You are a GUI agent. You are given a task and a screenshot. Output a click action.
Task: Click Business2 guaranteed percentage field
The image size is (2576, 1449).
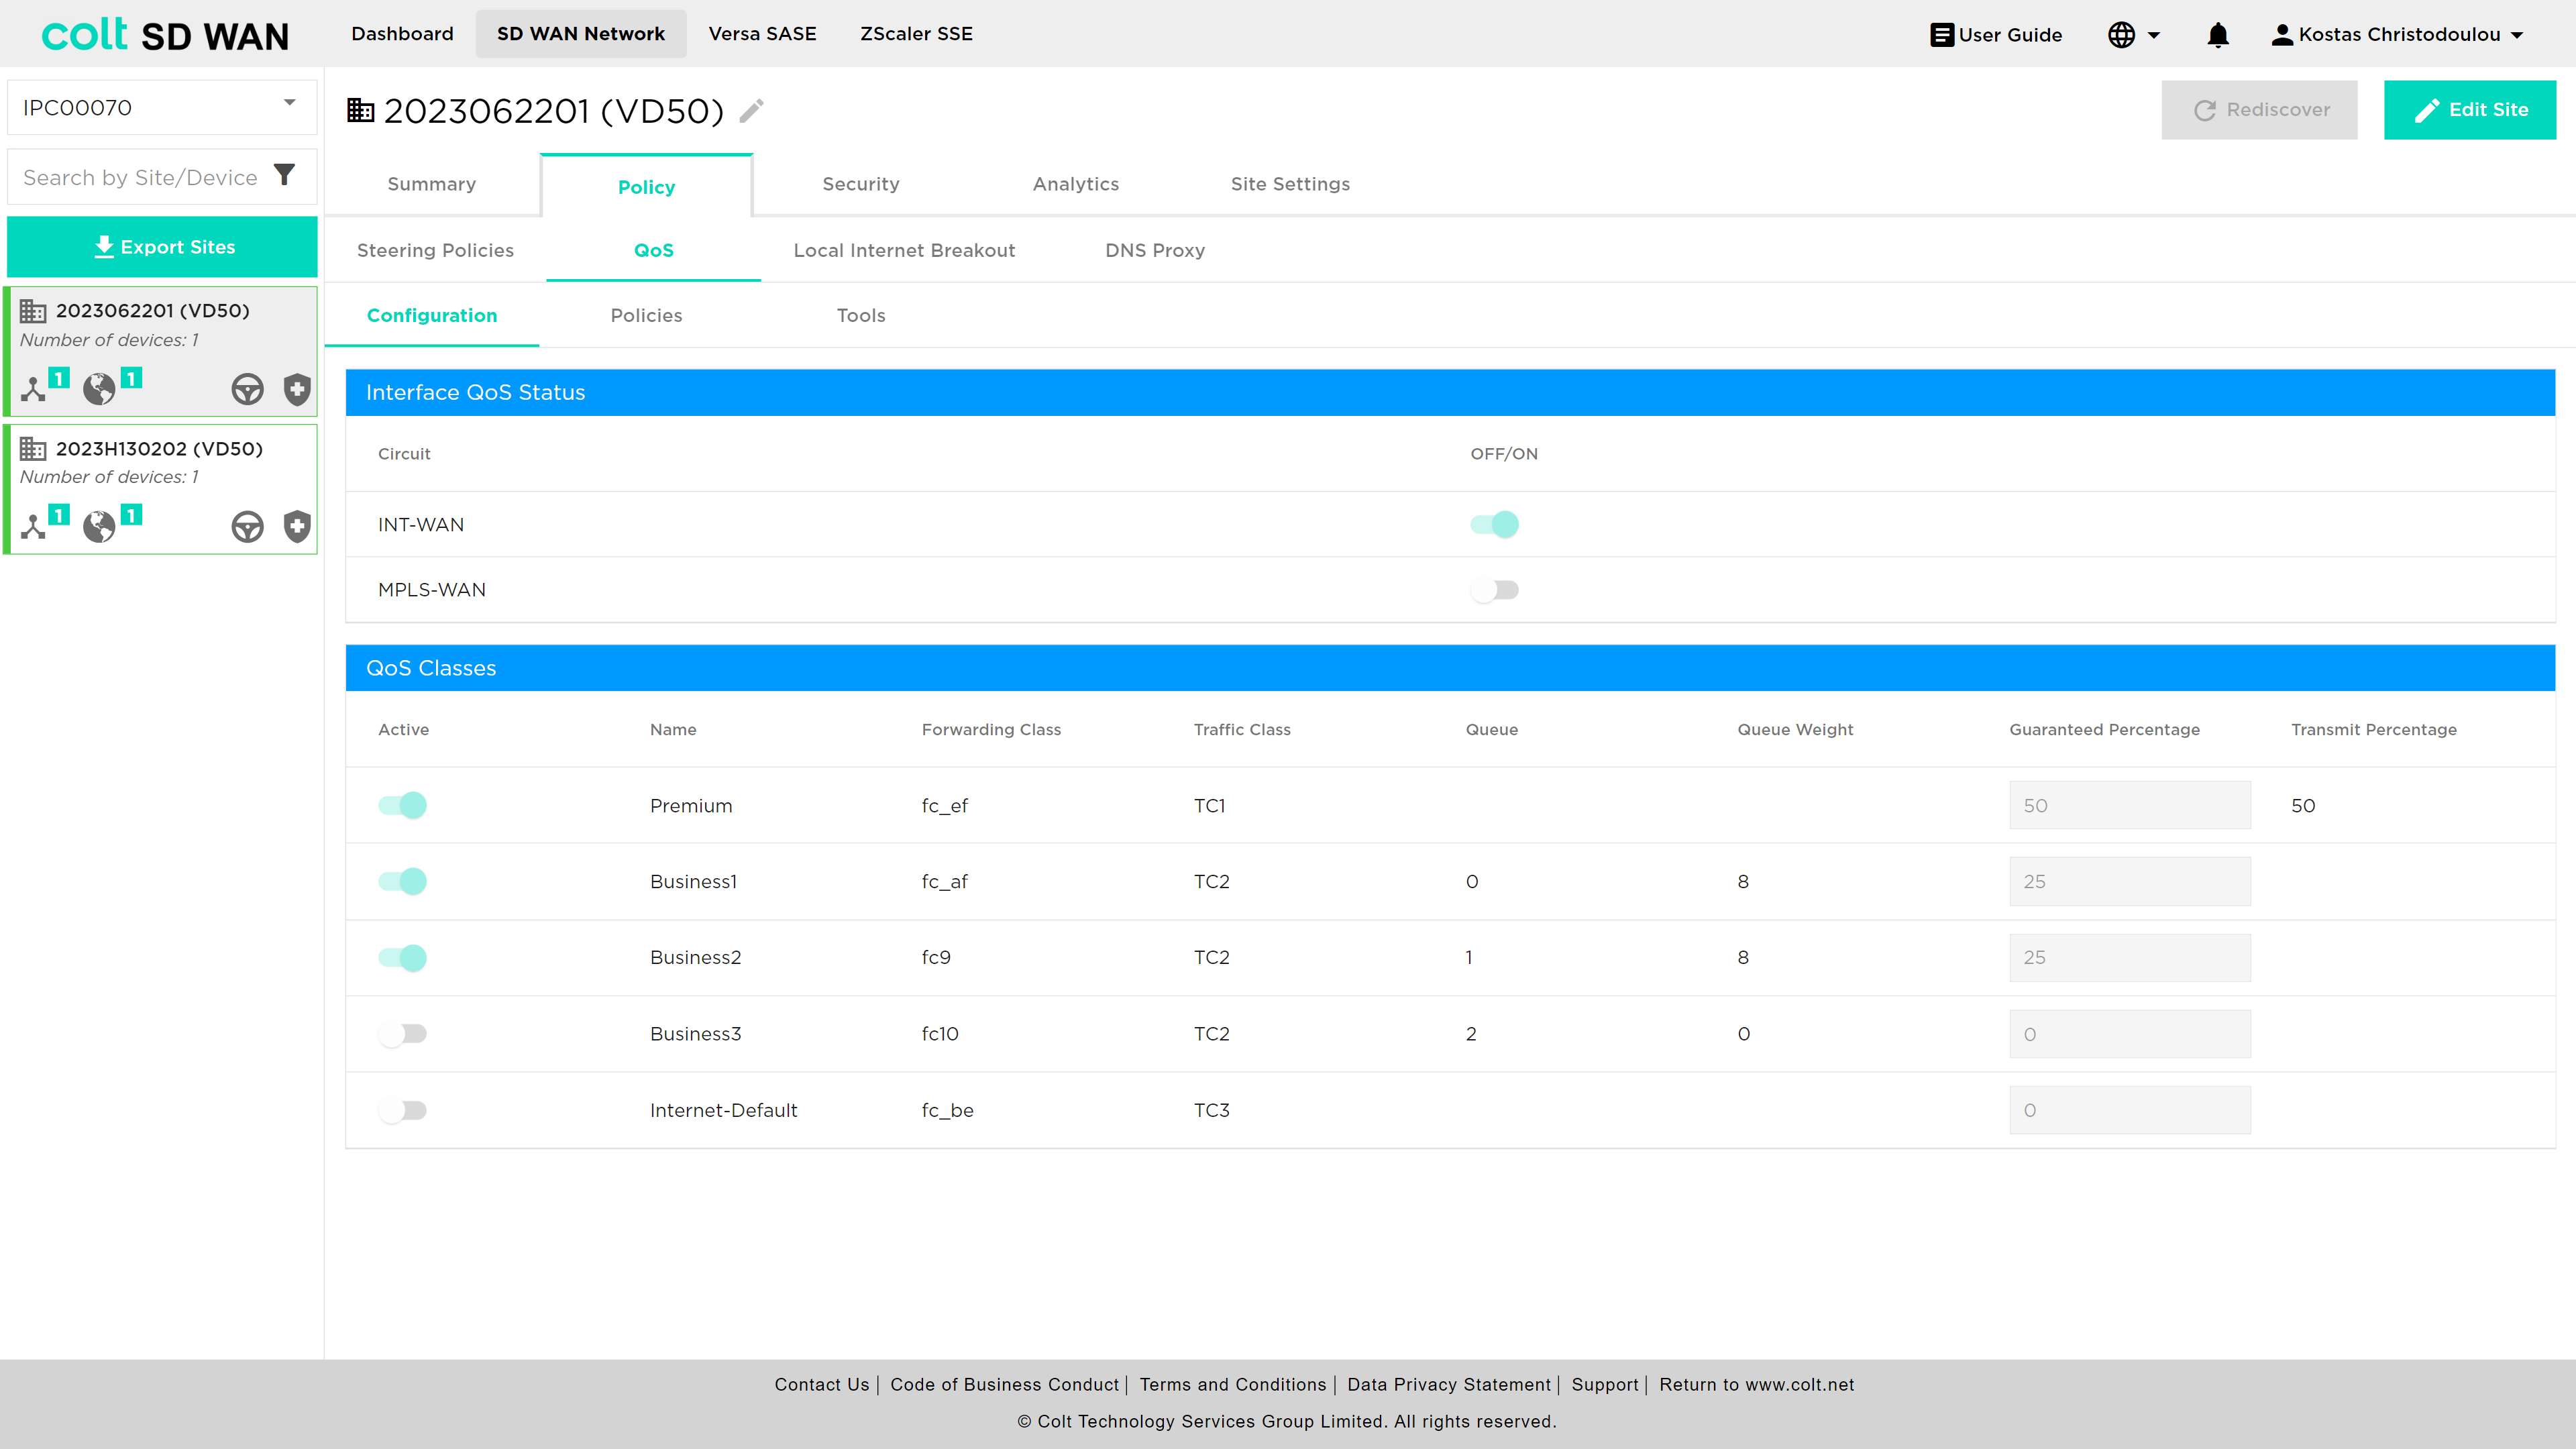(x=2130, y=957)
